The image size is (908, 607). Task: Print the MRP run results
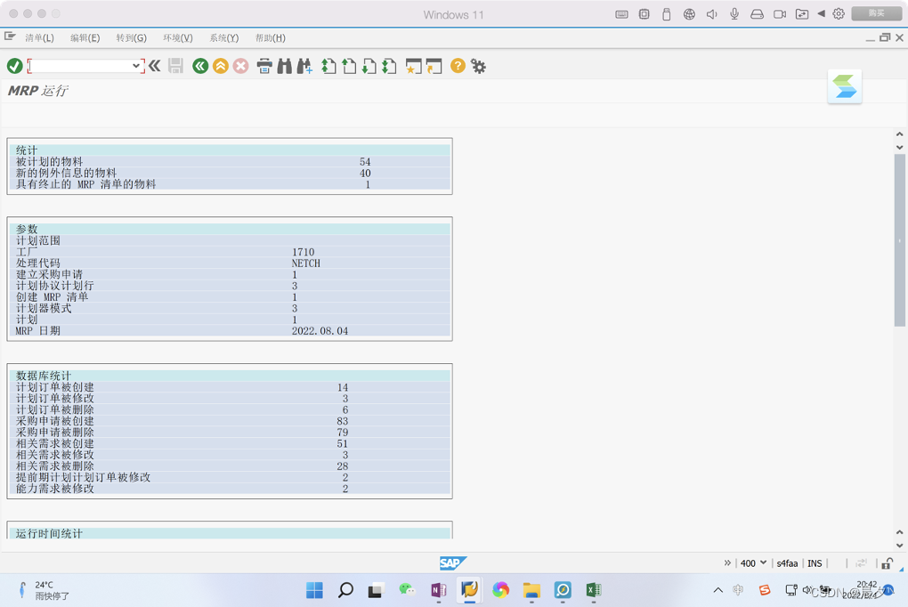click(264, 66)
